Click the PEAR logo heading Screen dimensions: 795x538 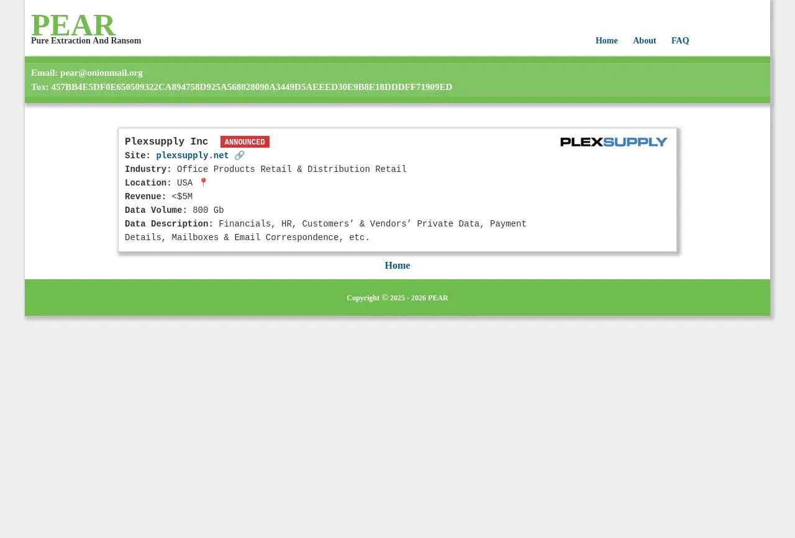pos(73,25)
